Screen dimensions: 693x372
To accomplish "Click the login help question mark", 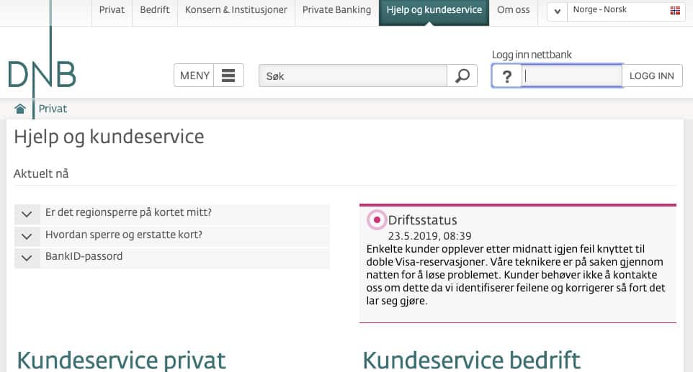I will (506, 76).
